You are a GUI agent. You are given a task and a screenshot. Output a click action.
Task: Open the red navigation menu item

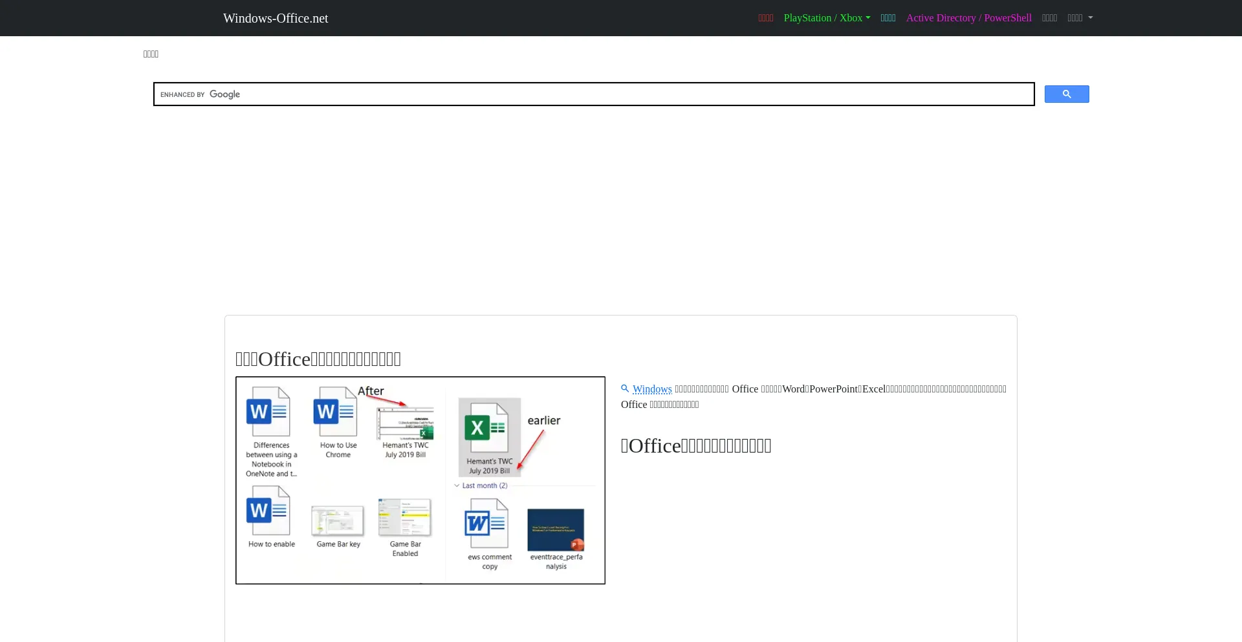click(x=766, y=18)
